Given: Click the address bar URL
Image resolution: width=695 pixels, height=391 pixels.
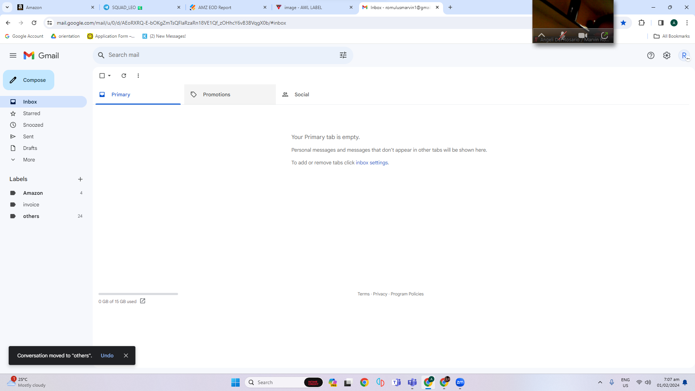Looking at the screenshot, I should click(x=171, y=23).
